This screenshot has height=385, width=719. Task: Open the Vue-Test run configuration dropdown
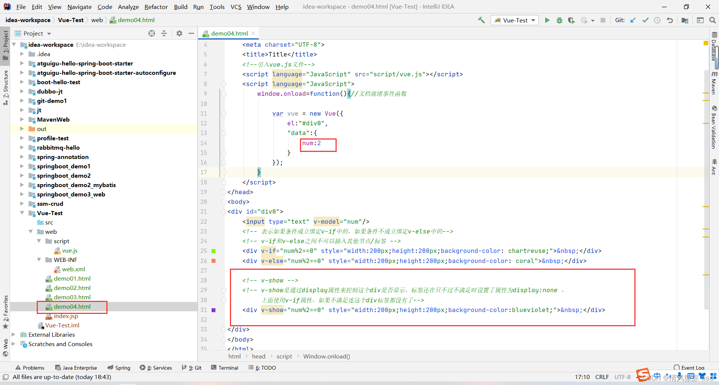(515, 20)
